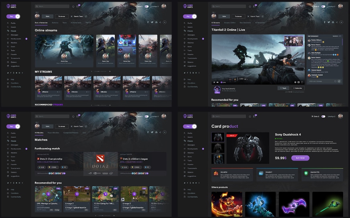350x218 pixels.
Task: Click Facebook icon on Matches screen
Action: click(x=148, y=132)
